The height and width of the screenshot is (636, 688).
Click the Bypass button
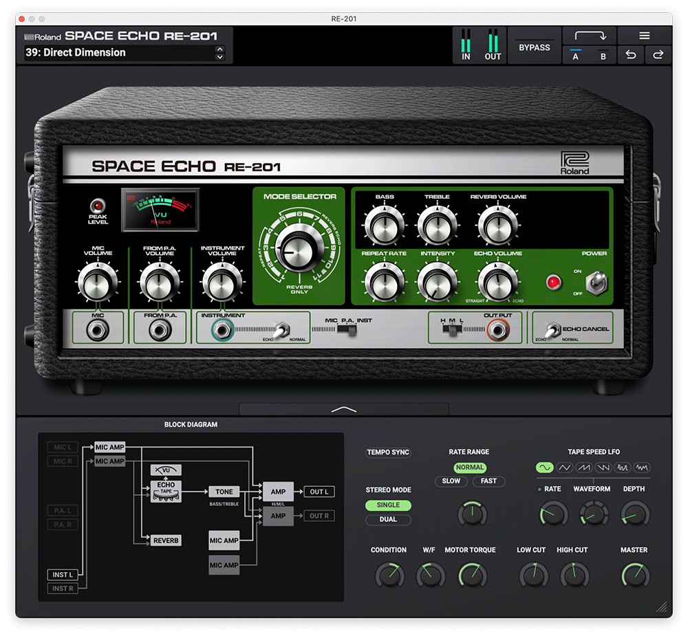pos(534,47)
